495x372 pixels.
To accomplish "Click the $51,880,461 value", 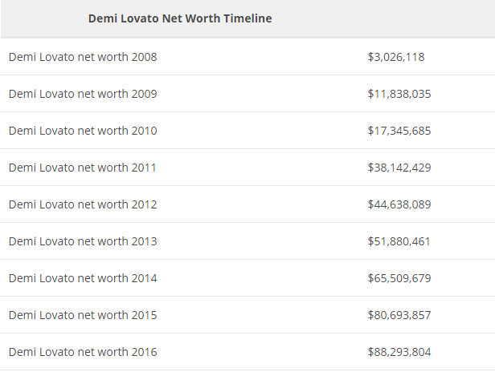I will (x=399, y=241).
